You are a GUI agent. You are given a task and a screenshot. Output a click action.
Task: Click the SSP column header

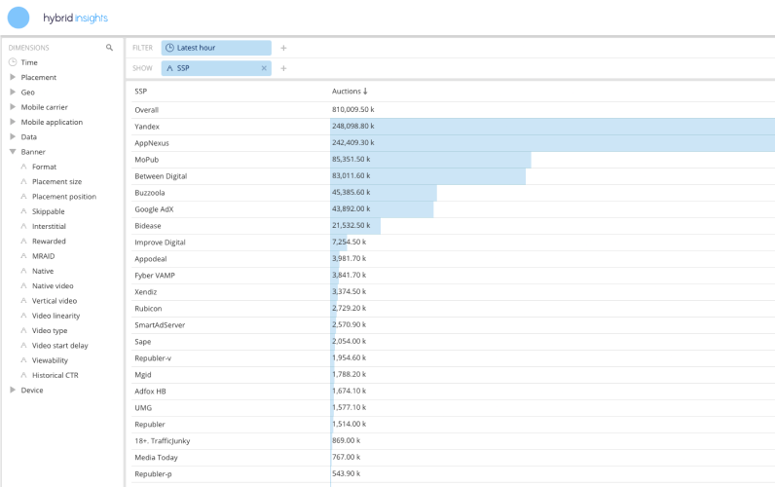tap(141, 91)
